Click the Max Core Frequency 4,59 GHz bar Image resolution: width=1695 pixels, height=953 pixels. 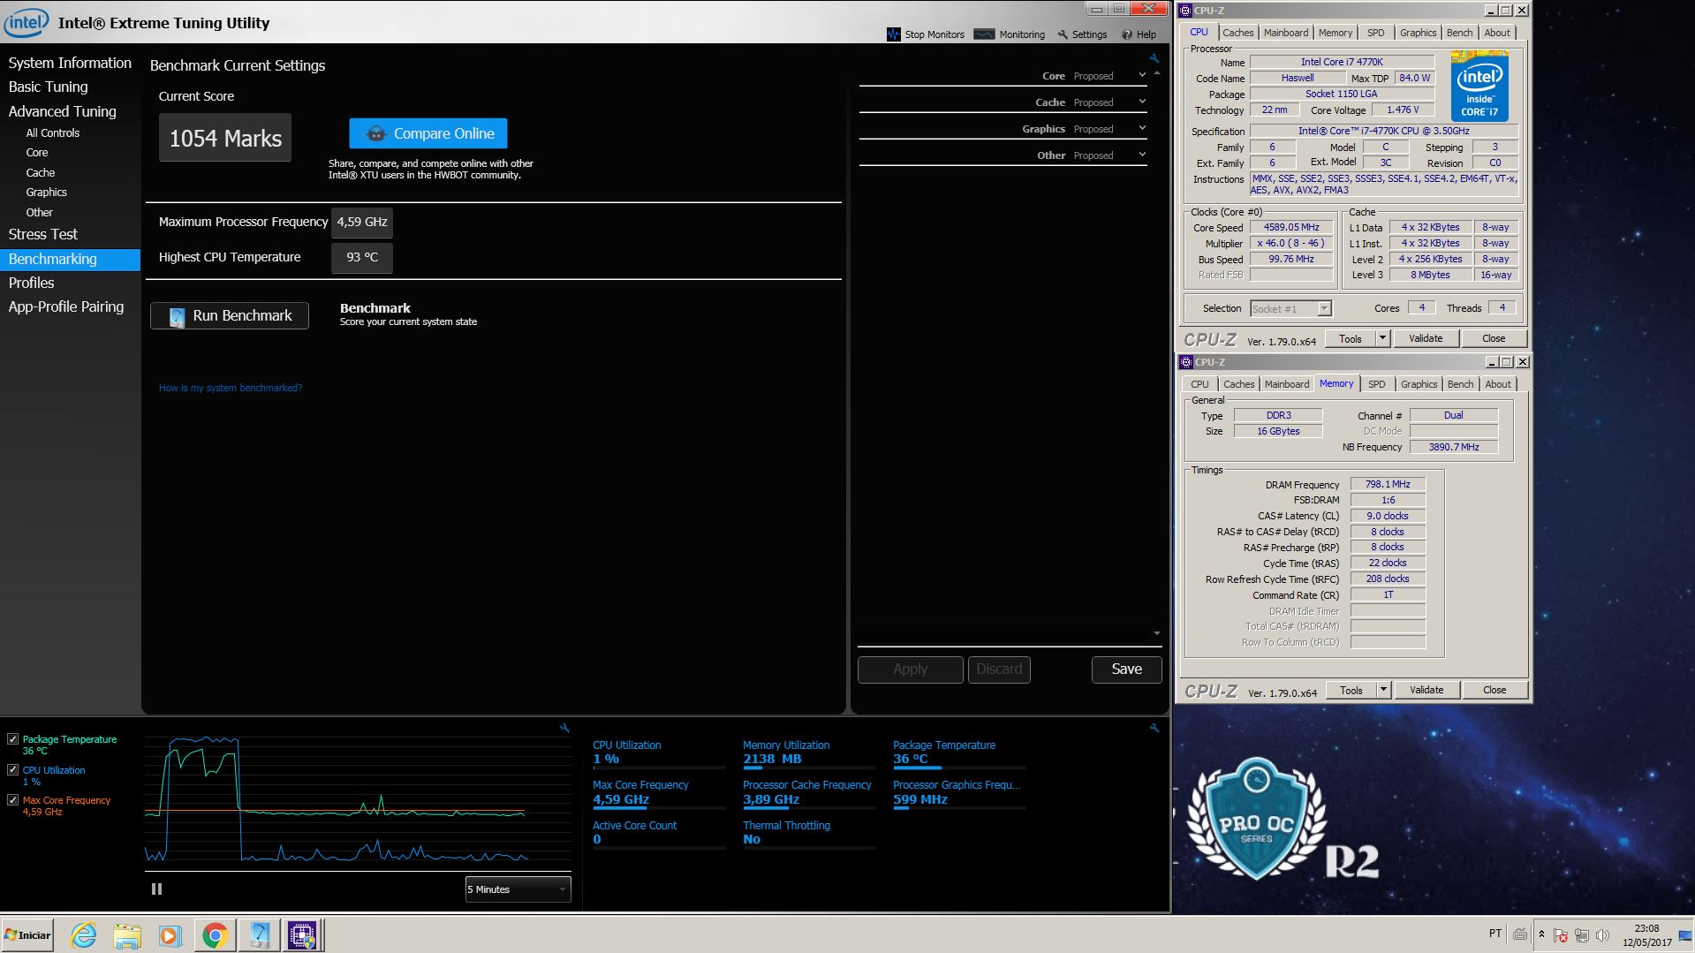tap(658, 808)
